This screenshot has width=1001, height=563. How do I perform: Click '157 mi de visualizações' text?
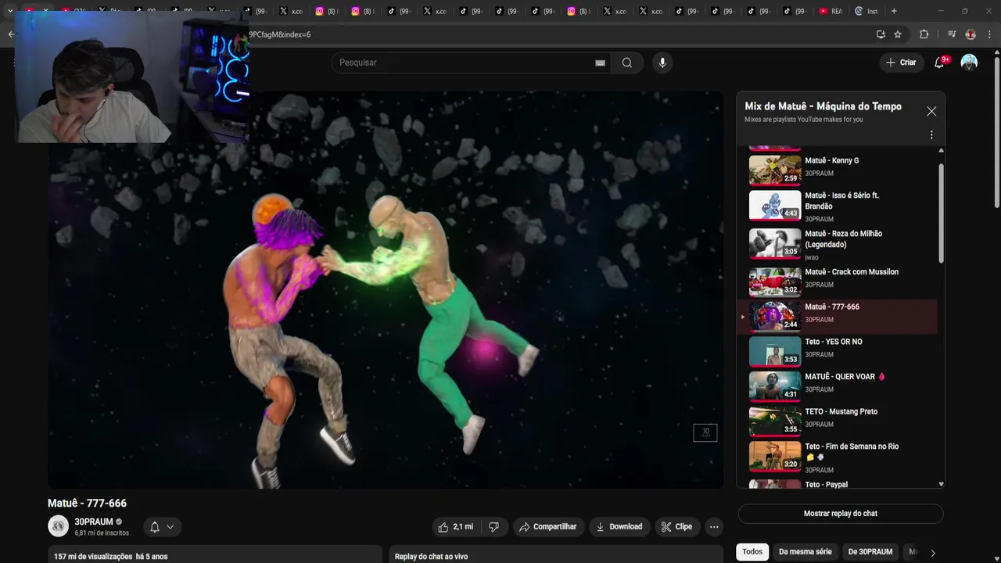(x=93, y=557)
